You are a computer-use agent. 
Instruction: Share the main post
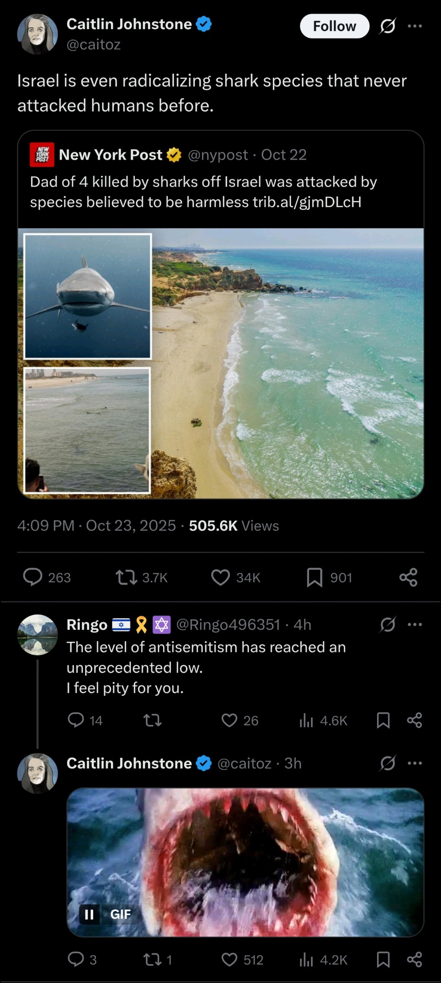pos(408,577)
